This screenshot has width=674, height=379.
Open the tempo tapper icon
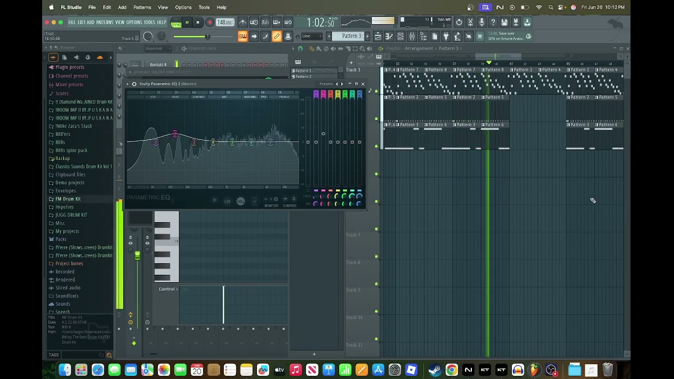tap(458, 36)
